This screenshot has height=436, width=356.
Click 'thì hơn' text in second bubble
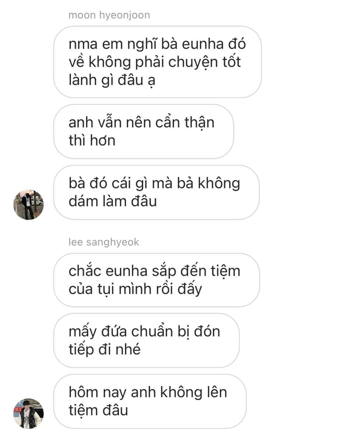tap(92, 140)
